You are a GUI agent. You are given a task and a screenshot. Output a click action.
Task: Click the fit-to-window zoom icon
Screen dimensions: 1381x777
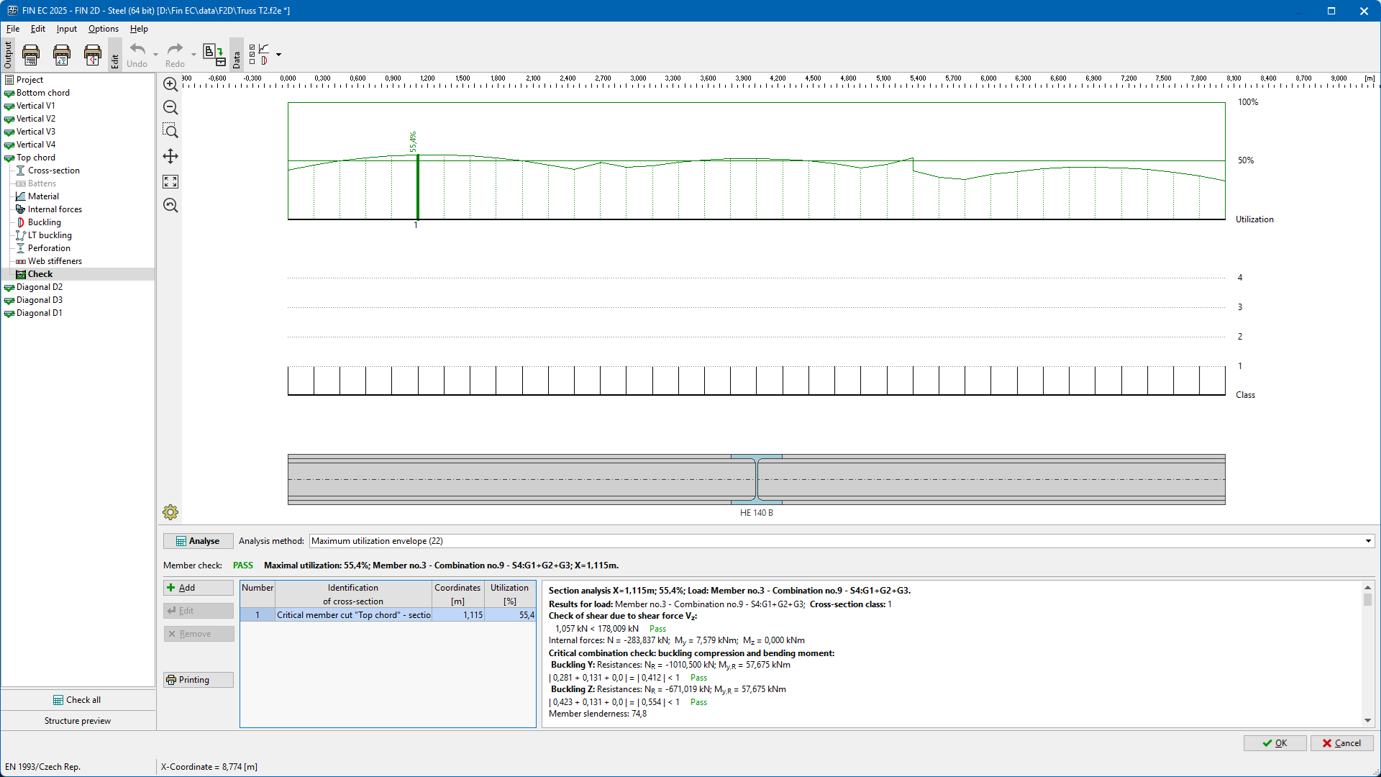(170, 181)
